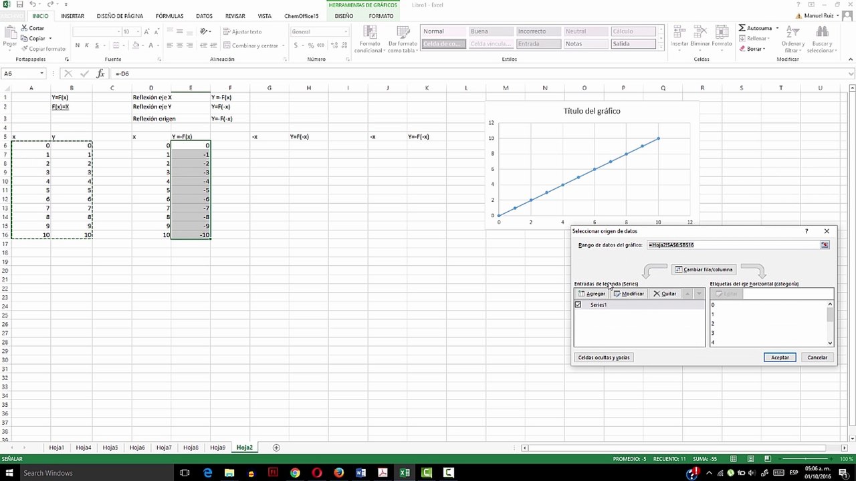This screenshot has width=856, height=481.
Task: Apply italic with the K button
Action: pyautogui.click(x=87, y=45)
